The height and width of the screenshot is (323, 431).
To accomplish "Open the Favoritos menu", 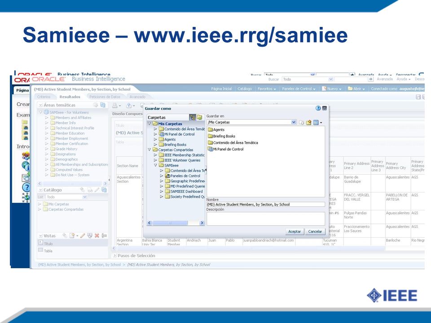I will tap(267, 89).
